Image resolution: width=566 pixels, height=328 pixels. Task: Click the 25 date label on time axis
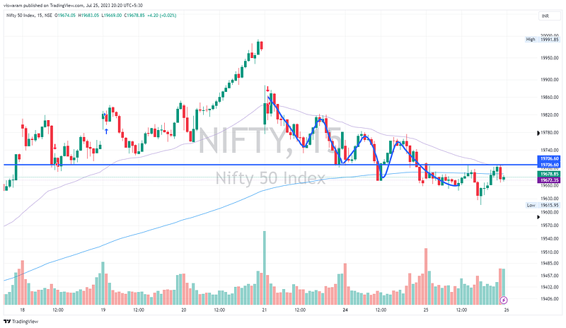pos(426,310)
